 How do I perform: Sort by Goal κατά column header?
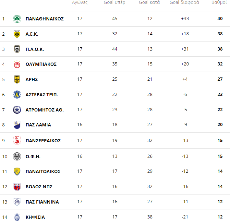pyautogui.click(x=149, y=3)
